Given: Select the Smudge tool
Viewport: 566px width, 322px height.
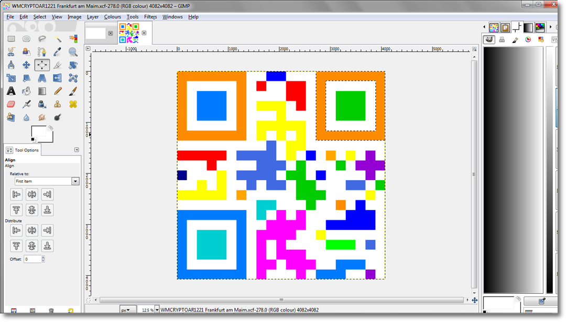Looking at the screenshot, I should 42,117.
